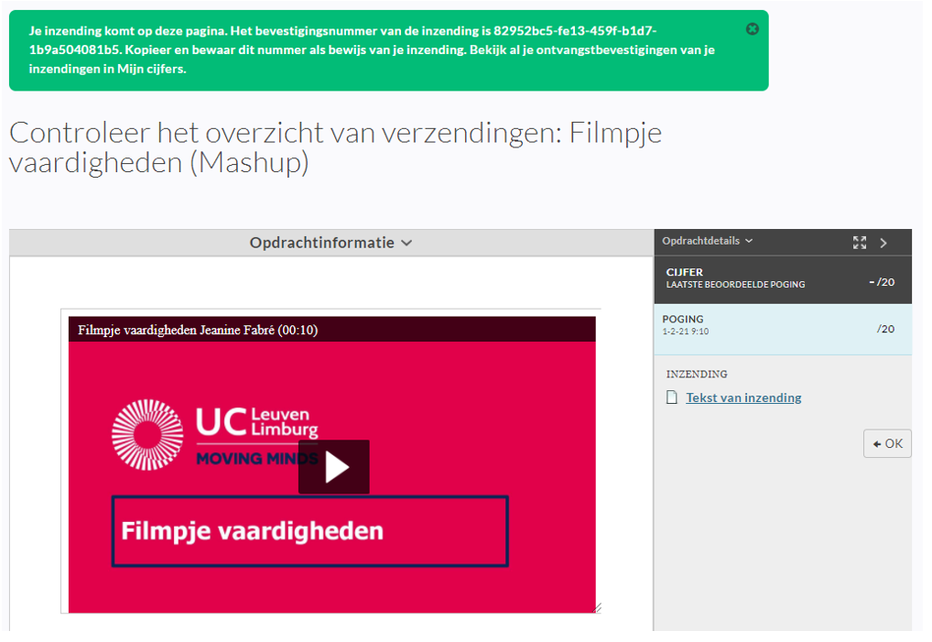This screenshot has width=932, height=642.
Task: Expand the Opdrachtinformatie section
Action: point(331,243)
